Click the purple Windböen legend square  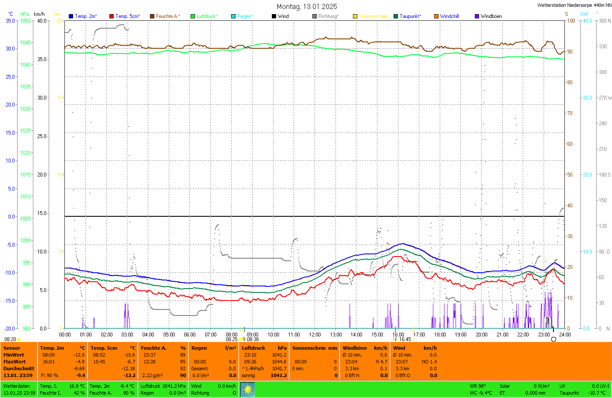click(477, 16)
